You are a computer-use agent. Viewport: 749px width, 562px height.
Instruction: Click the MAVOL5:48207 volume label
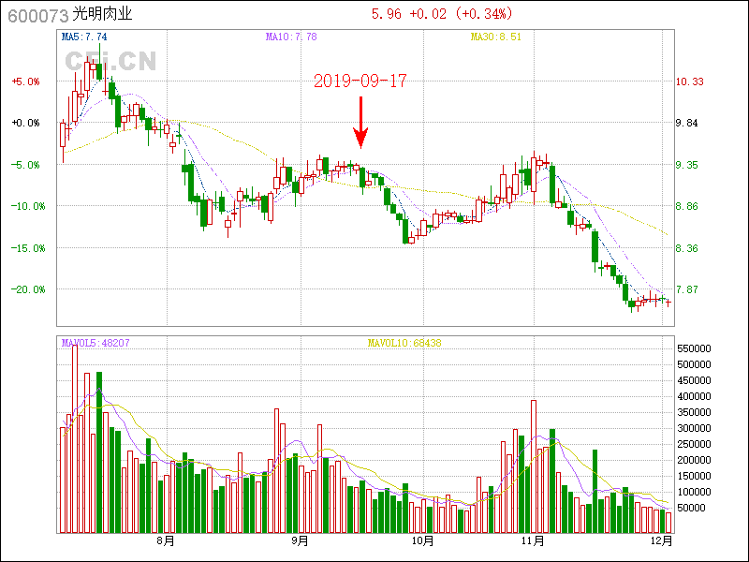[x=95, y=344]
